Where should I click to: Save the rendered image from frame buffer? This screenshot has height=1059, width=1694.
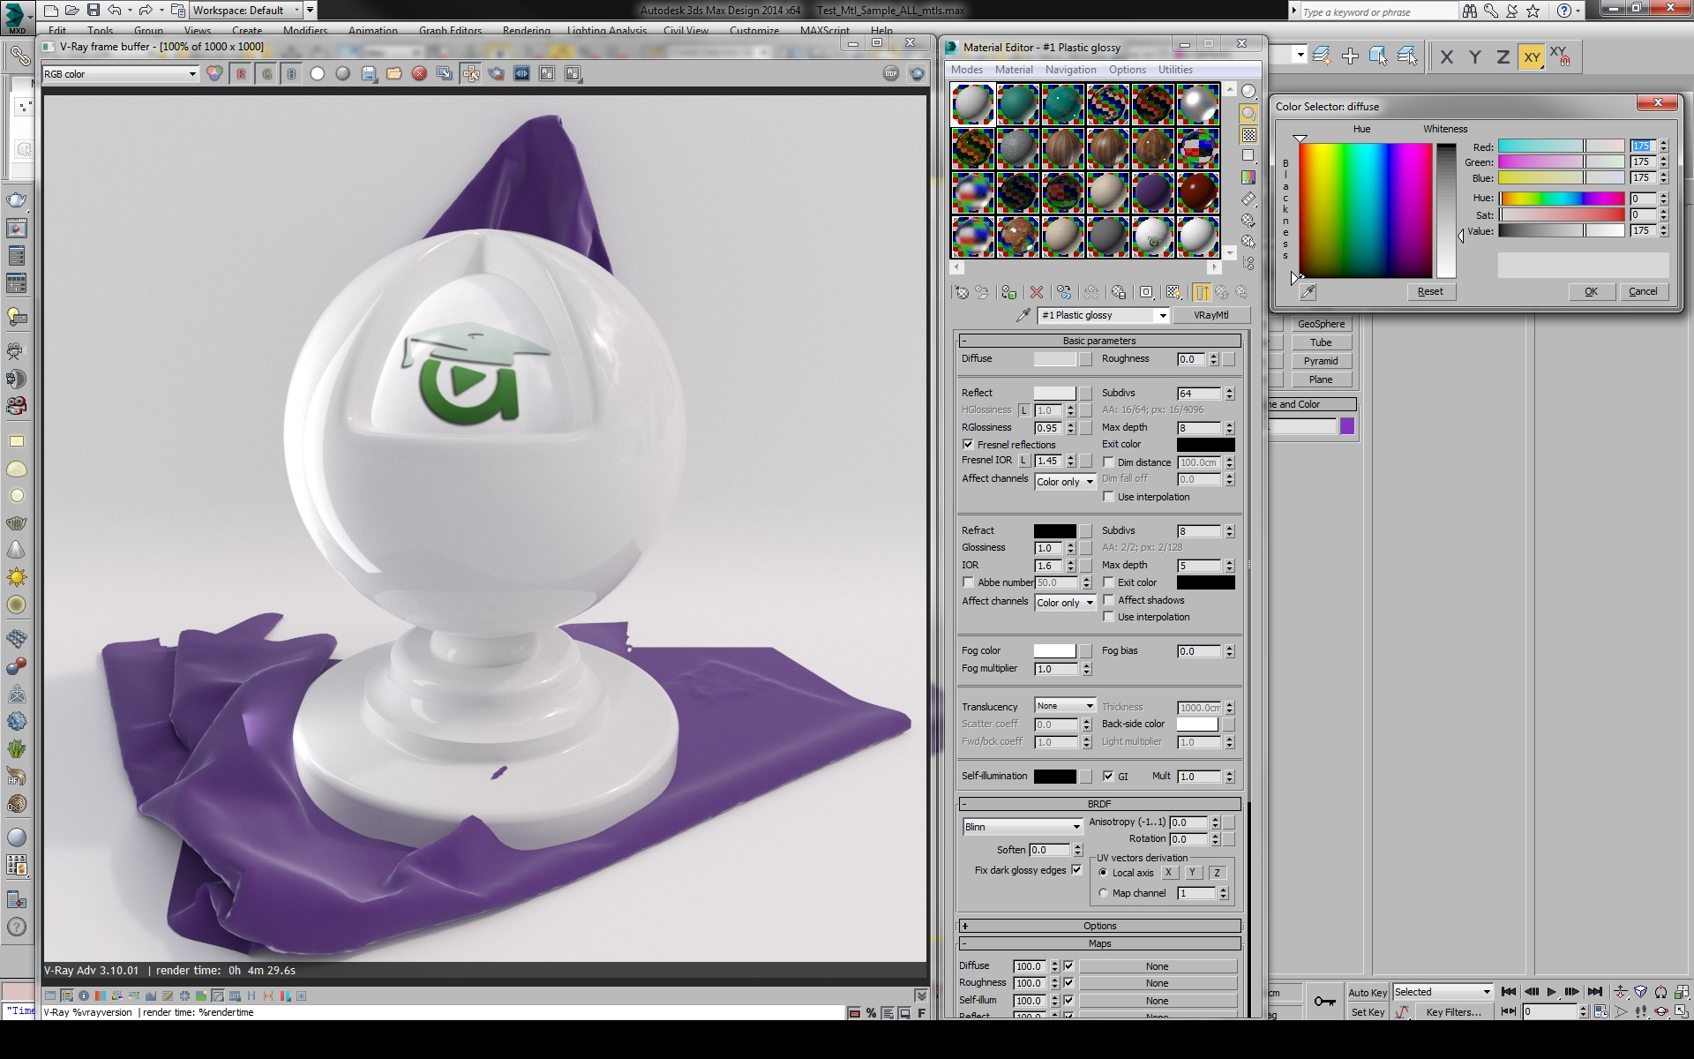point(369,74)
